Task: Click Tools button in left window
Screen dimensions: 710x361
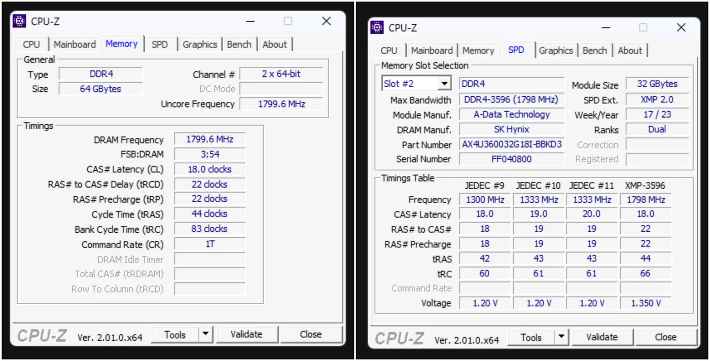Action: (175, 335)
